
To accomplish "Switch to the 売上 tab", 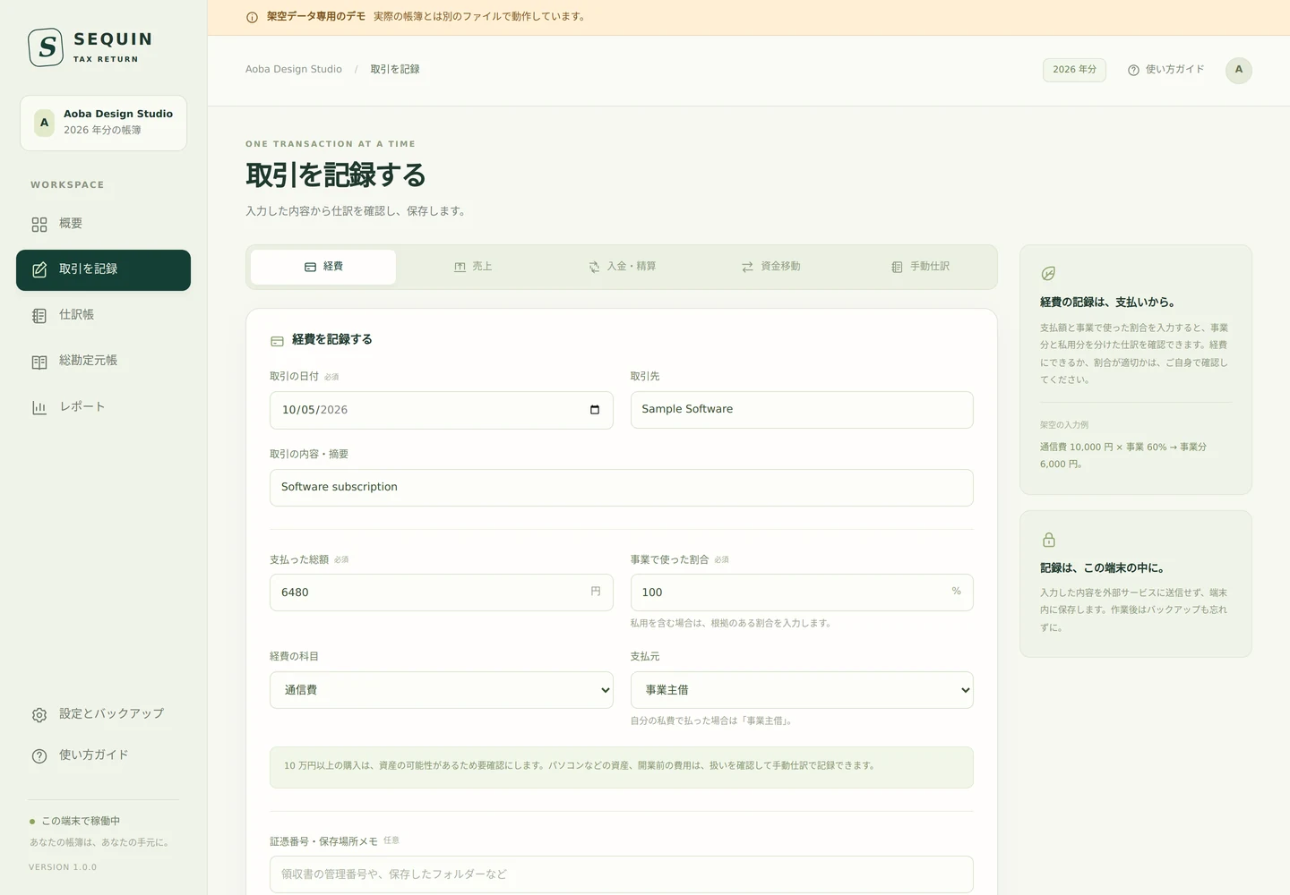I will coord(473,267).
